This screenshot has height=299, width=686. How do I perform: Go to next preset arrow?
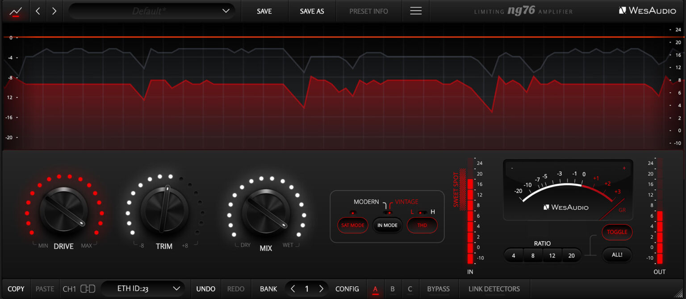point(54,11)
